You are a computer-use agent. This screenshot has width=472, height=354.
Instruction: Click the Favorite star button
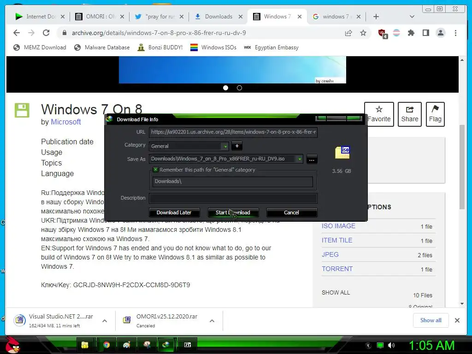379,114
